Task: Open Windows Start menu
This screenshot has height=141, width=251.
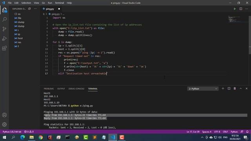Action: click(x=4, y=137)
